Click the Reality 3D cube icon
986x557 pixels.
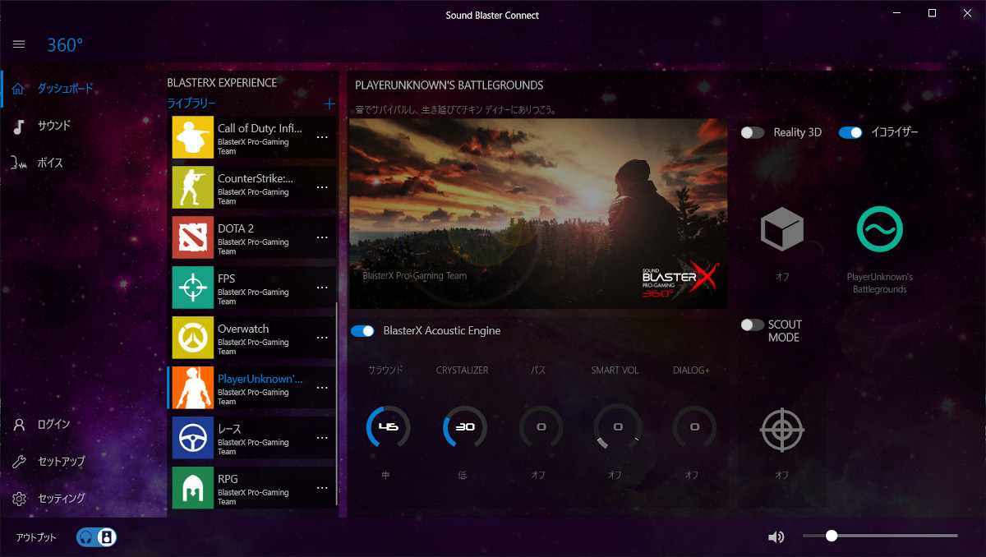click(781, 229)
